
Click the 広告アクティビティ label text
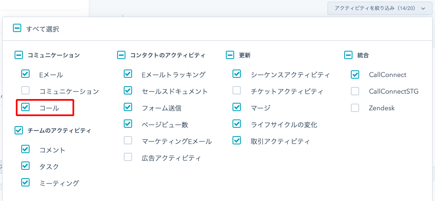[x=171, y=158]
